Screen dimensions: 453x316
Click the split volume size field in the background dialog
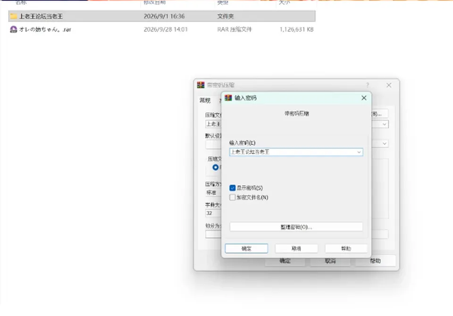pos(213,234)
